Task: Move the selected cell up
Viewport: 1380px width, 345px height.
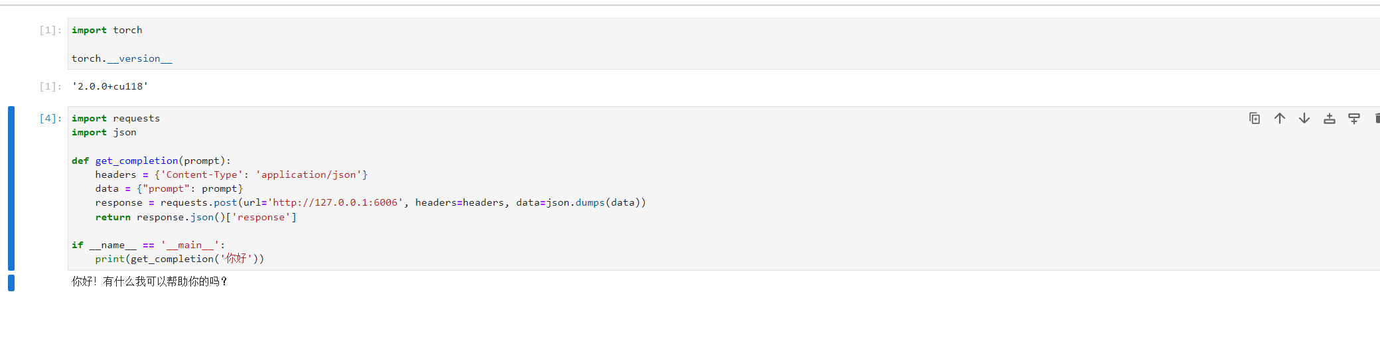Action: 1280,118
